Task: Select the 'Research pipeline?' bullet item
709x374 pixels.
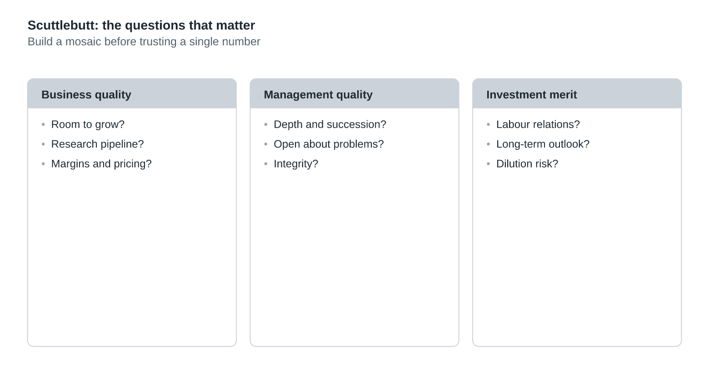Action: (x=97, y=144)
